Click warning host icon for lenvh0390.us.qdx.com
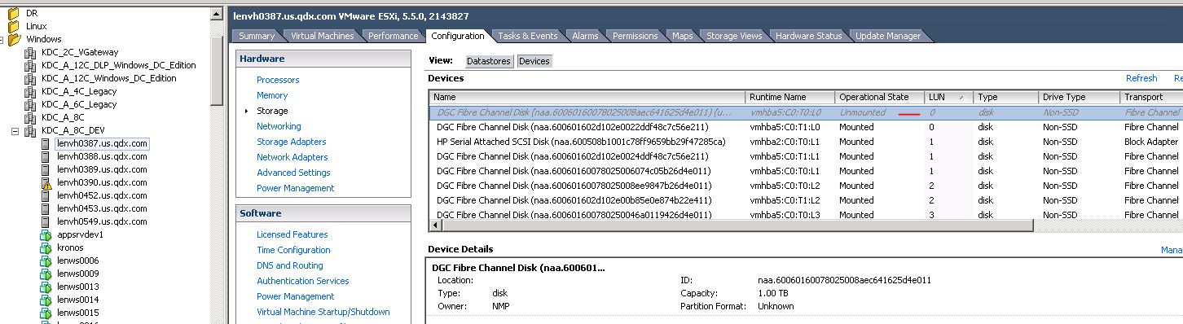The image size is (1183, 324). click(46, 182)
